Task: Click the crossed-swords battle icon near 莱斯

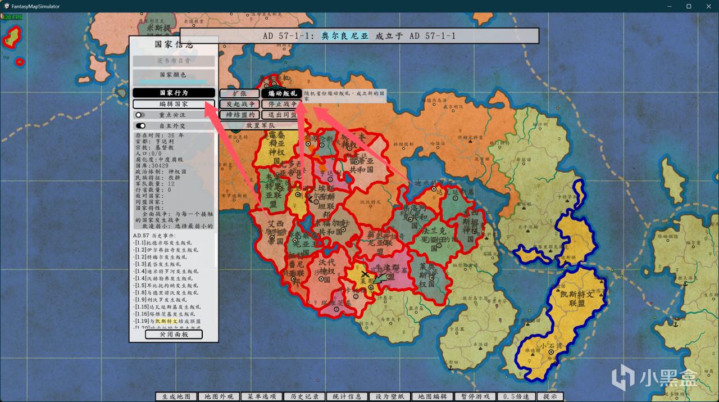Action: (365, 274)
